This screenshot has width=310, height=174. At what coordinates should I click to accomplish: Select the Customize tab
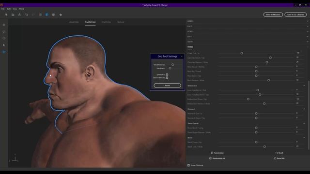pyautogui.click(x=91, y=22)
